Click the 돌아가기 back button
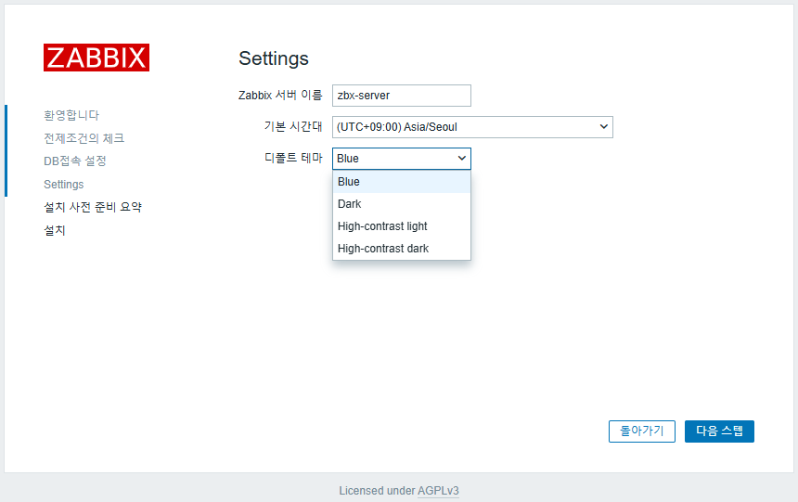The image size is (798, 502). coord(642,431)
